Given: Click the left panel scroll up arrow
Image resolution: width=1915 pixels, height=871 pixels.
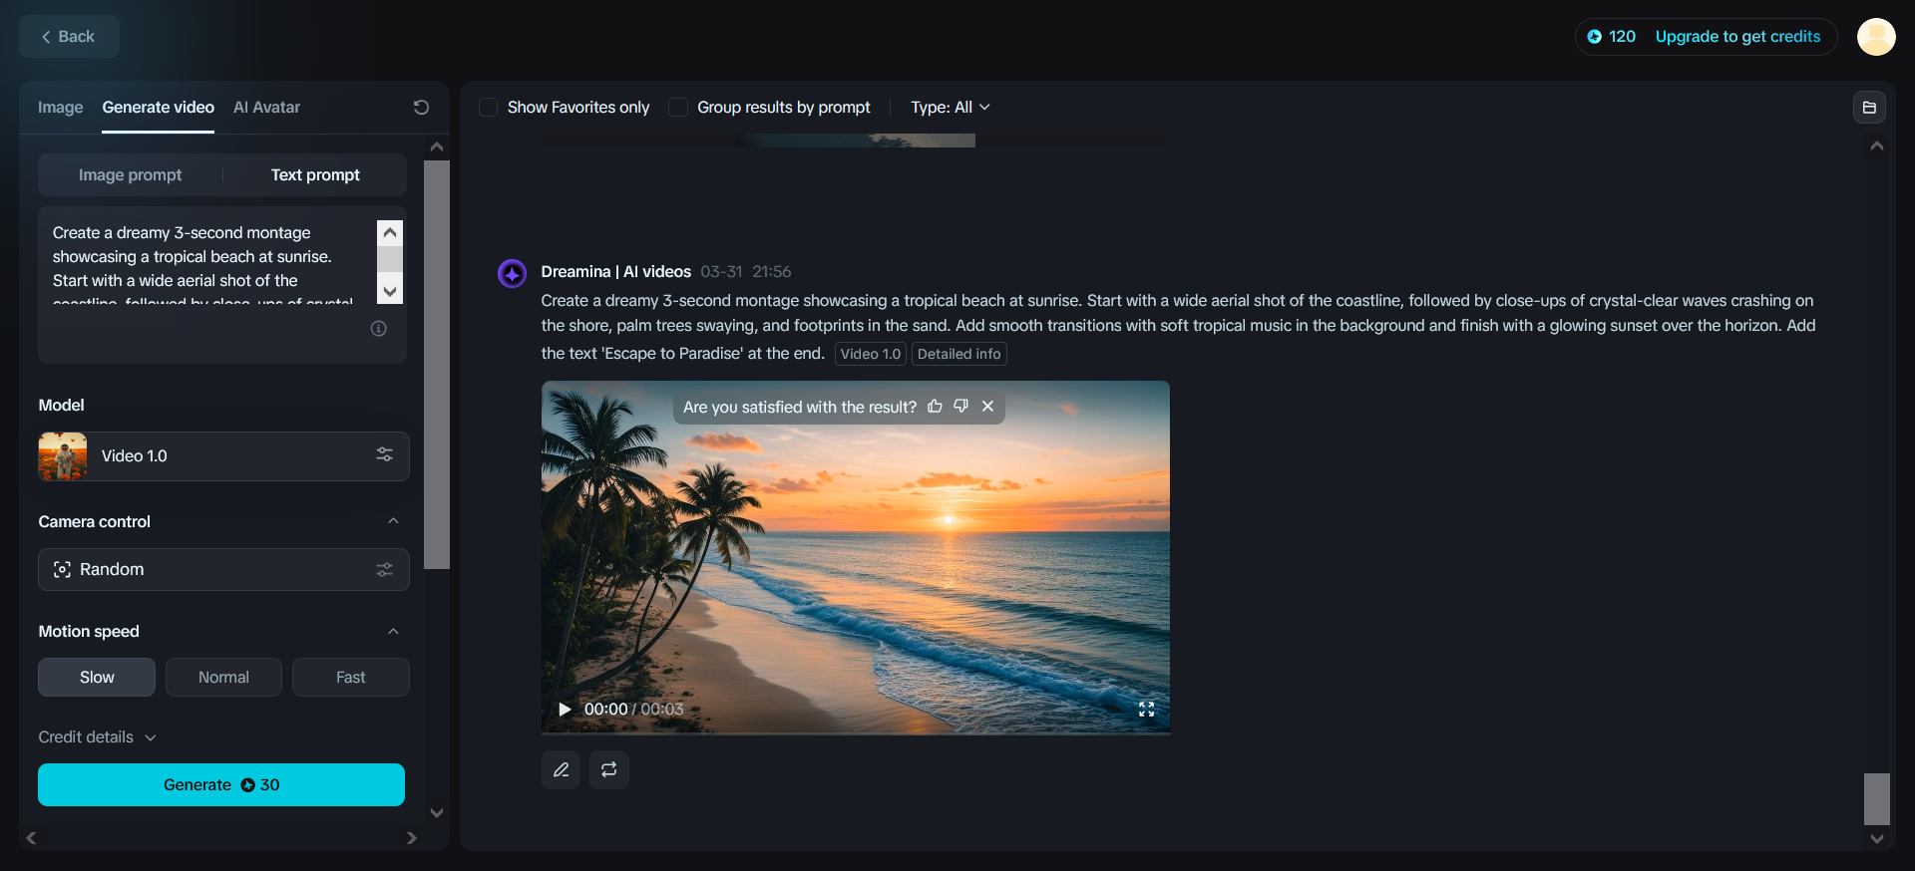Looking at the screenshot, I should (436, 146).
